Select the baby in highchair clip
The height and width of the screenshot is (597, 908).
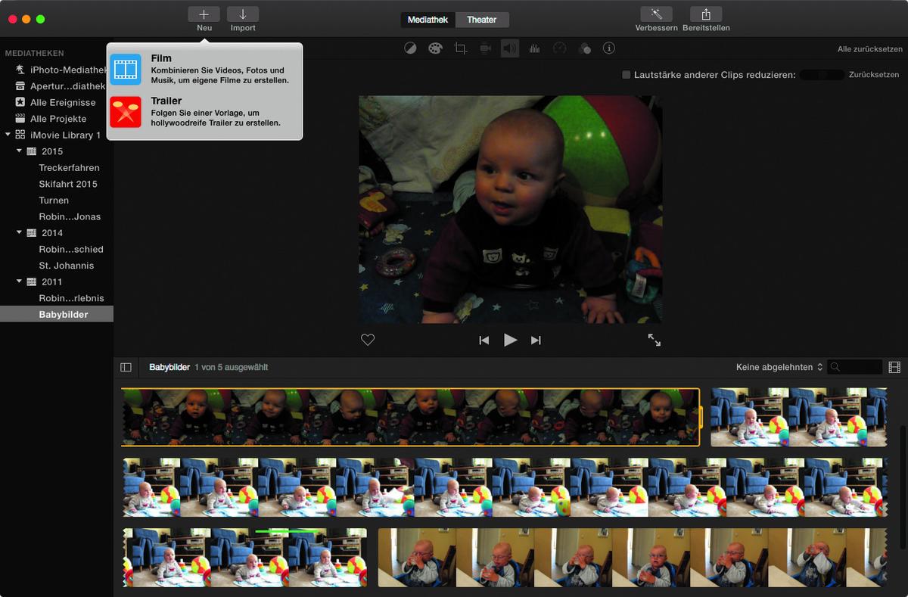point(633,558)
